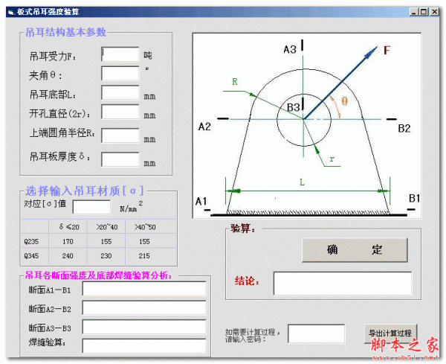The height and width of the screenshot is (364, 446).
Task: Click the >40~50 column header
Action: coord(145,227)
